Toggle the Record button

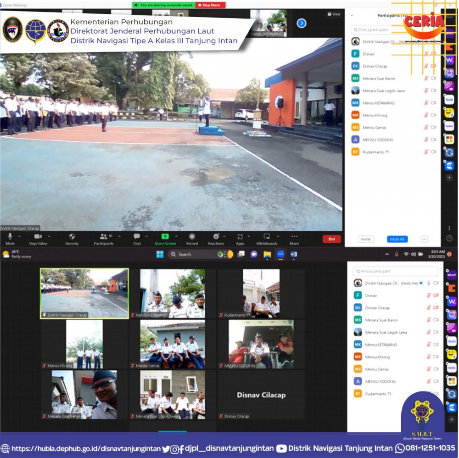tap(192, 239)
